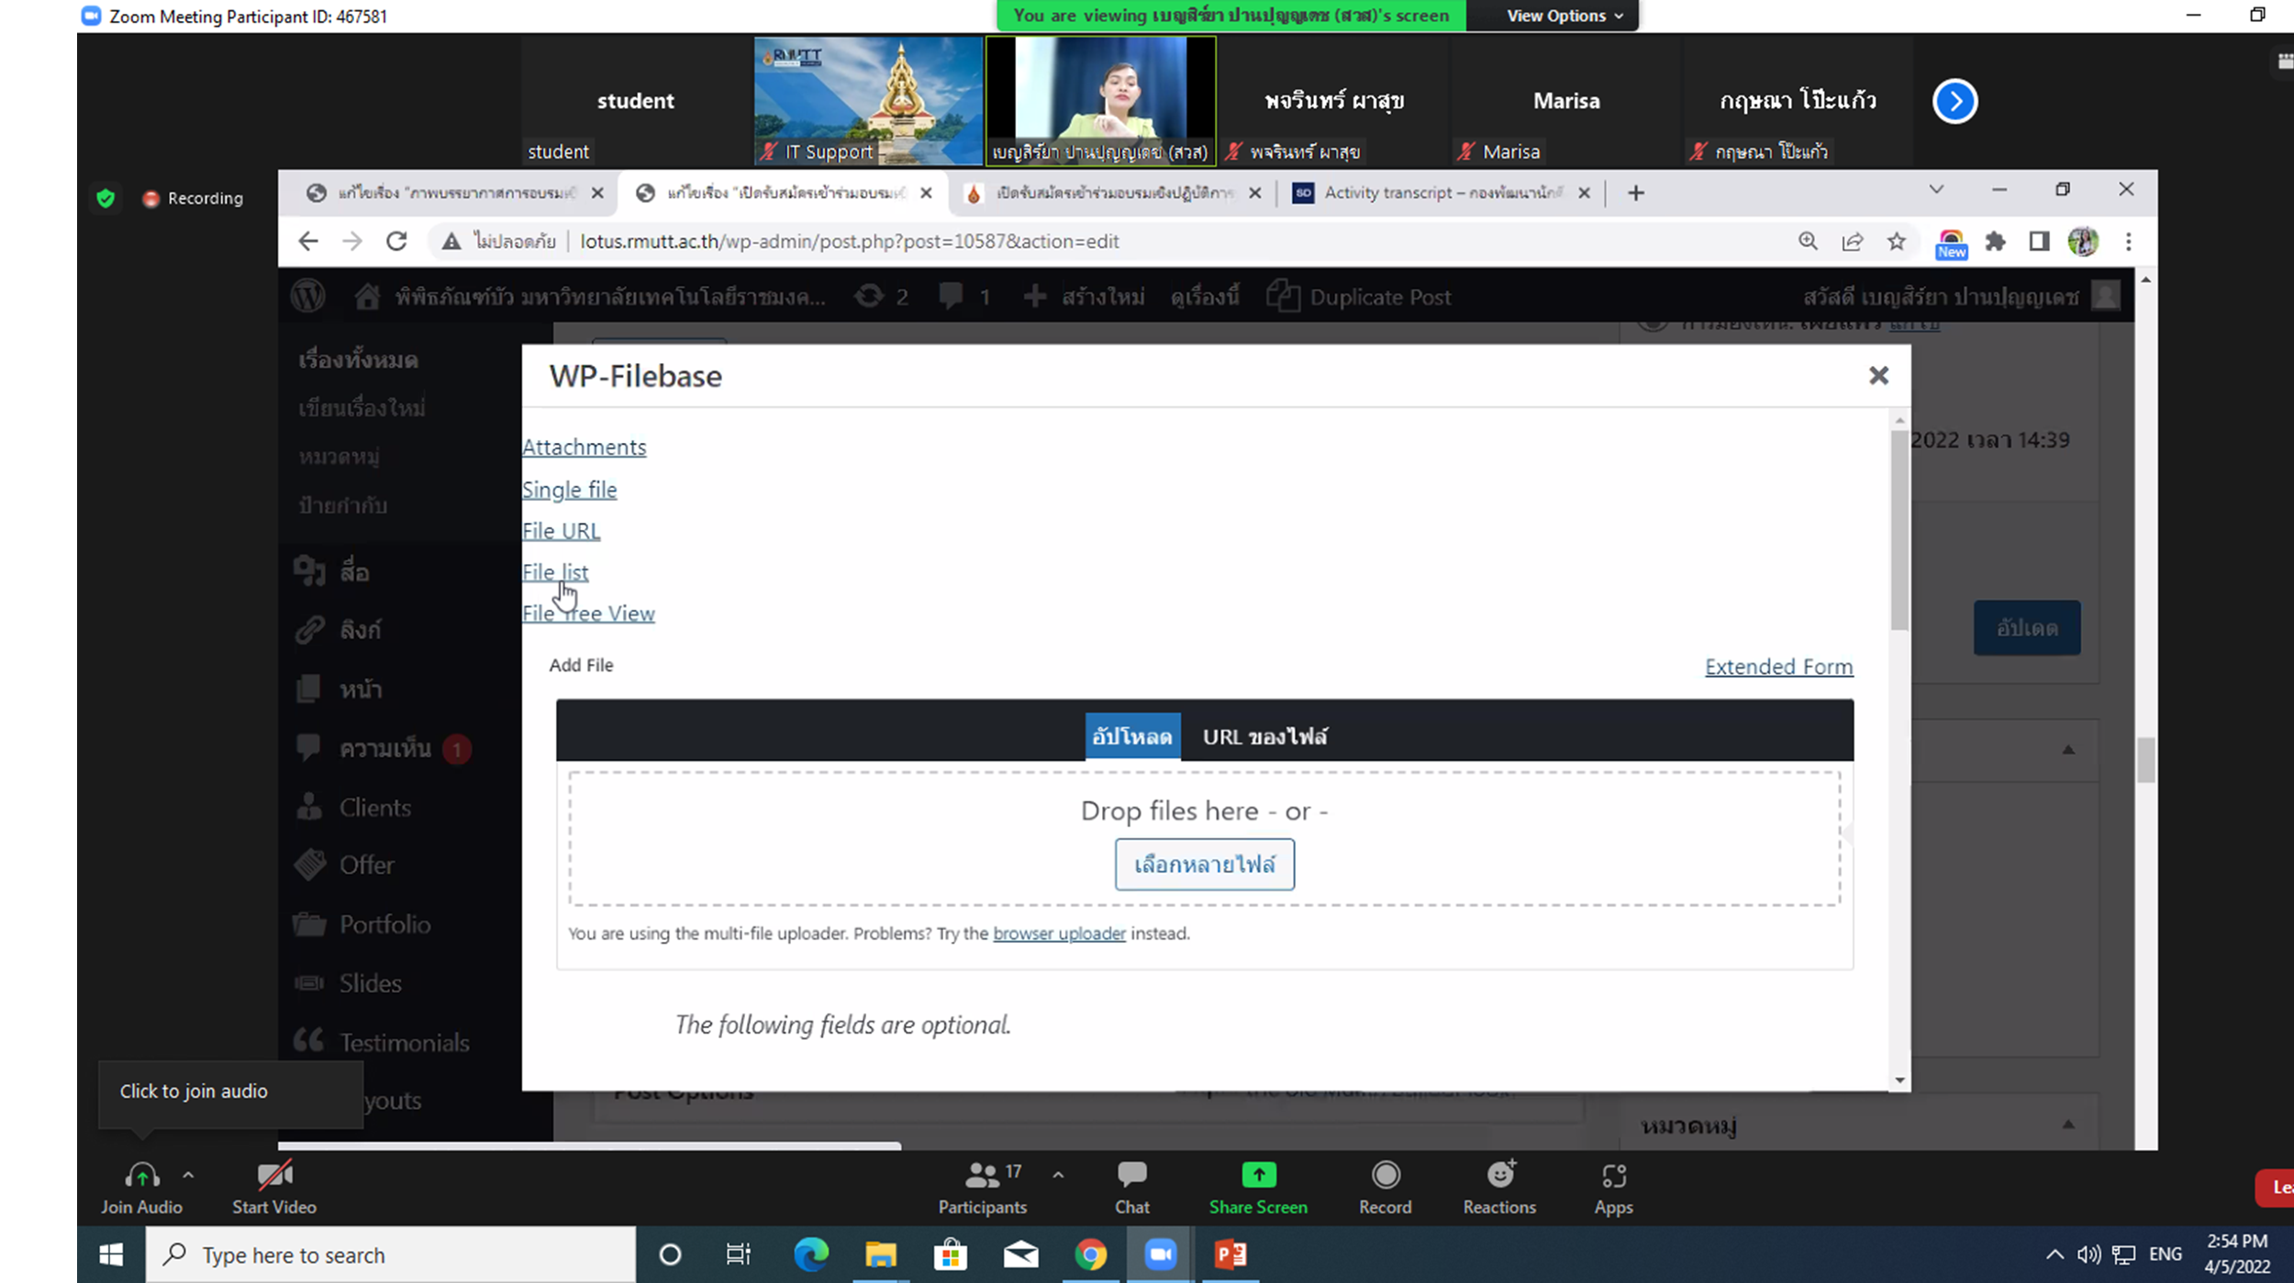
Task: Click Duplicate Post in the admin bar
Action: point(1358,296)
